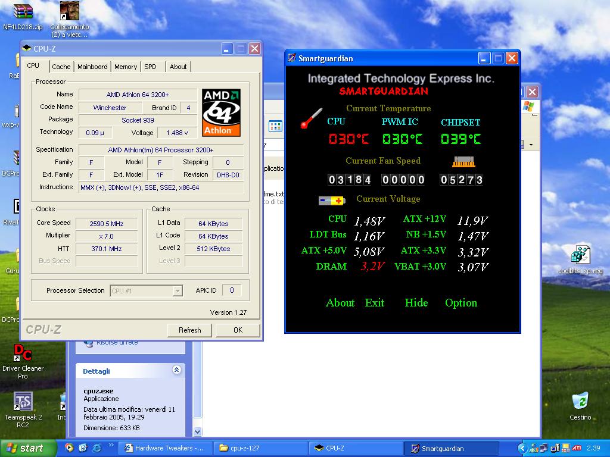Click the Name field AMD Athlon 64 3200+
This screenshot has height=457, width=610.
(x=138, y=95)
